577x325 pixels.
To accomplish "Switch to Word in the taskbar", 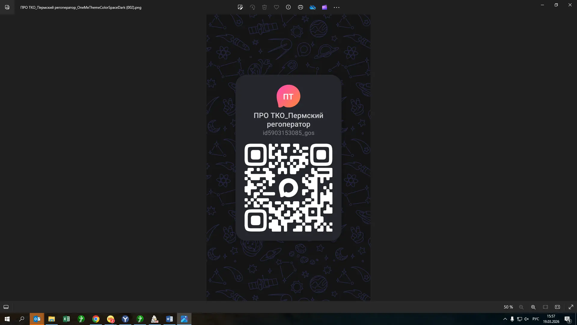I will (x=169, y=319).
